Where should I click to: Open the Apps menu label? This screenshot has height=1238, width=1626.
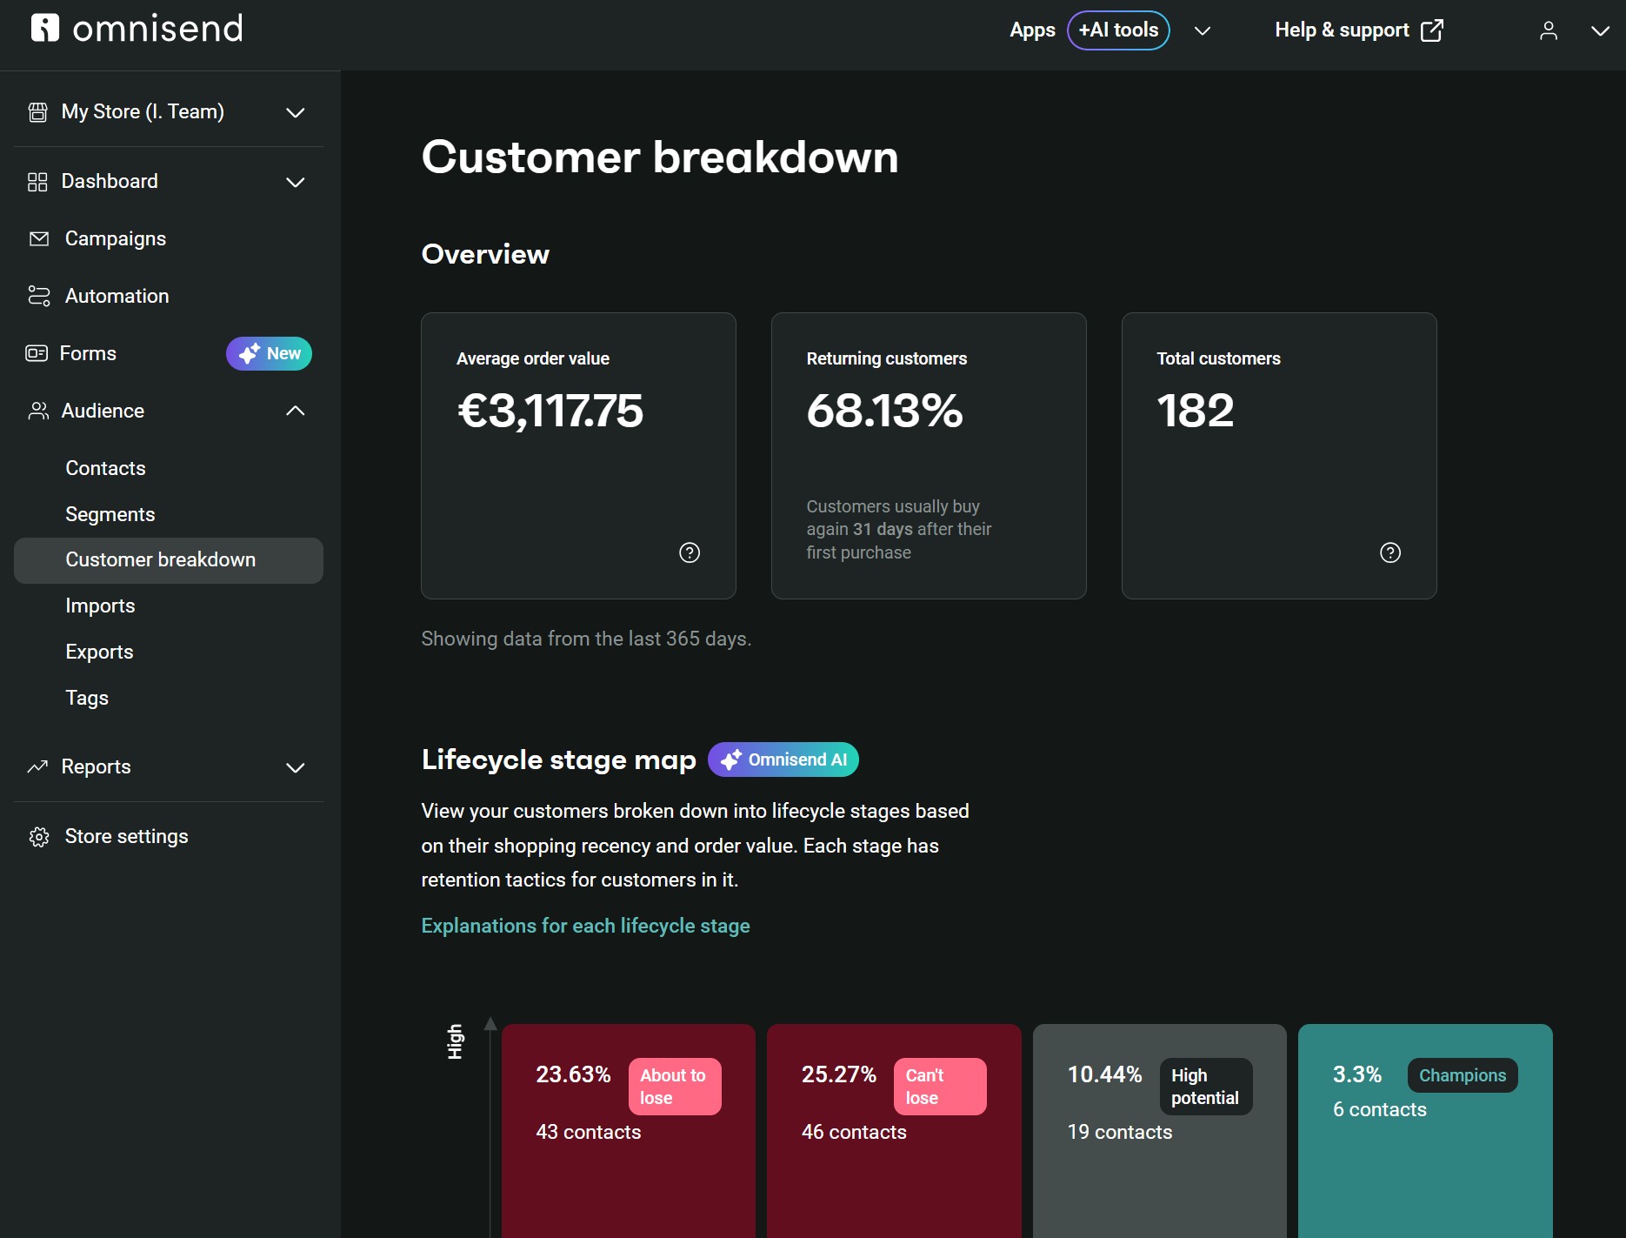[x=1032, y=30]
